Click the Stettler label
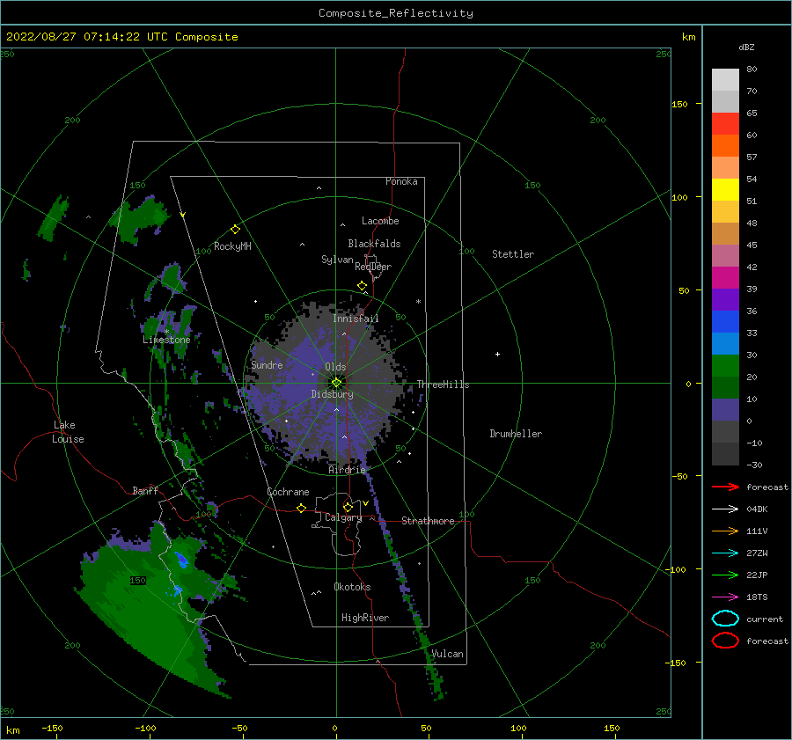Image resolution: width=792 pixels, height=740 pixels. coord(513,254)
